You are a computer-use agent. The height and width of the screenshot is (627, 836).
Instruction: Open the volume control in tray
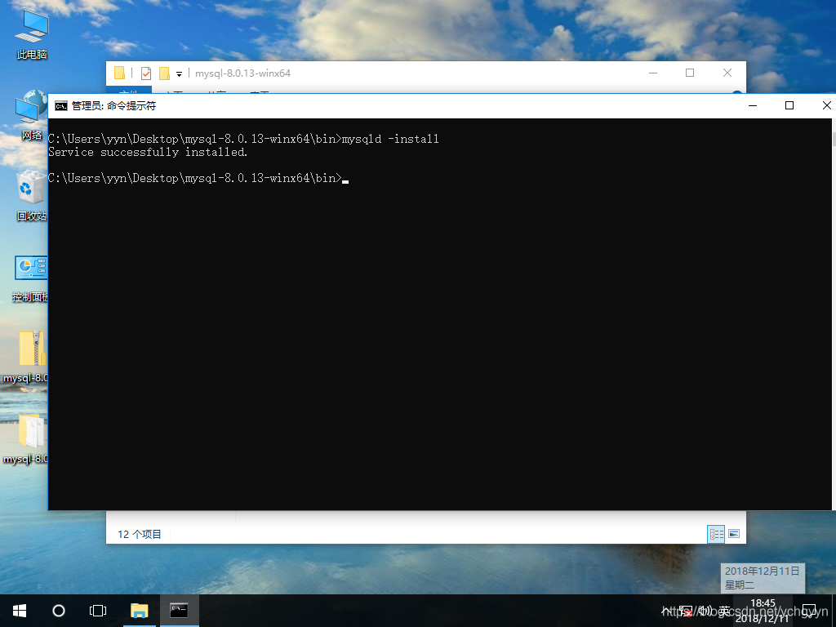click(x=705, y=611)
